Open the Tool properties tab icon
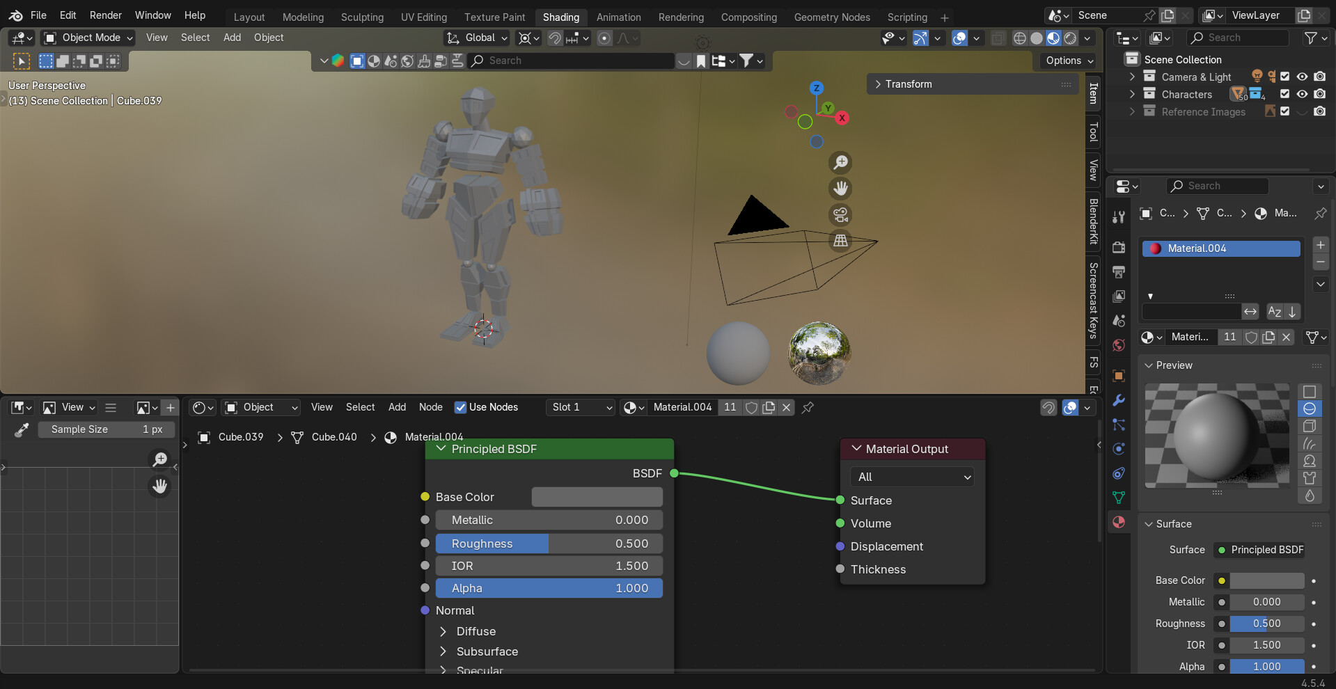 pyautogui.click(x=1119, y=217)
